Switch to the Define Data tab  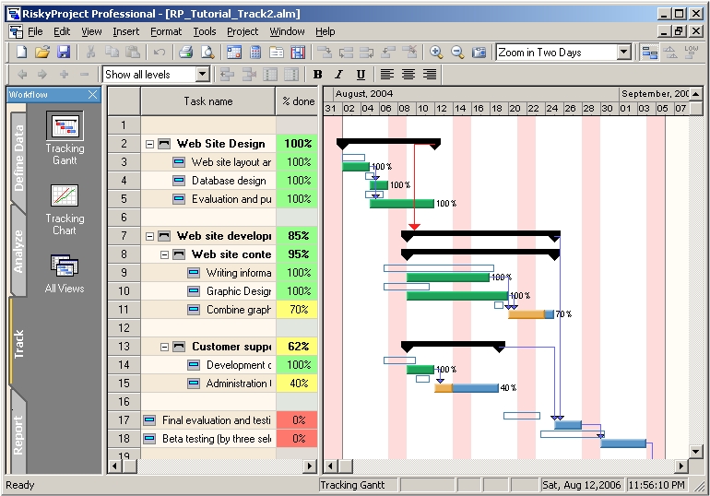point(18,158)
